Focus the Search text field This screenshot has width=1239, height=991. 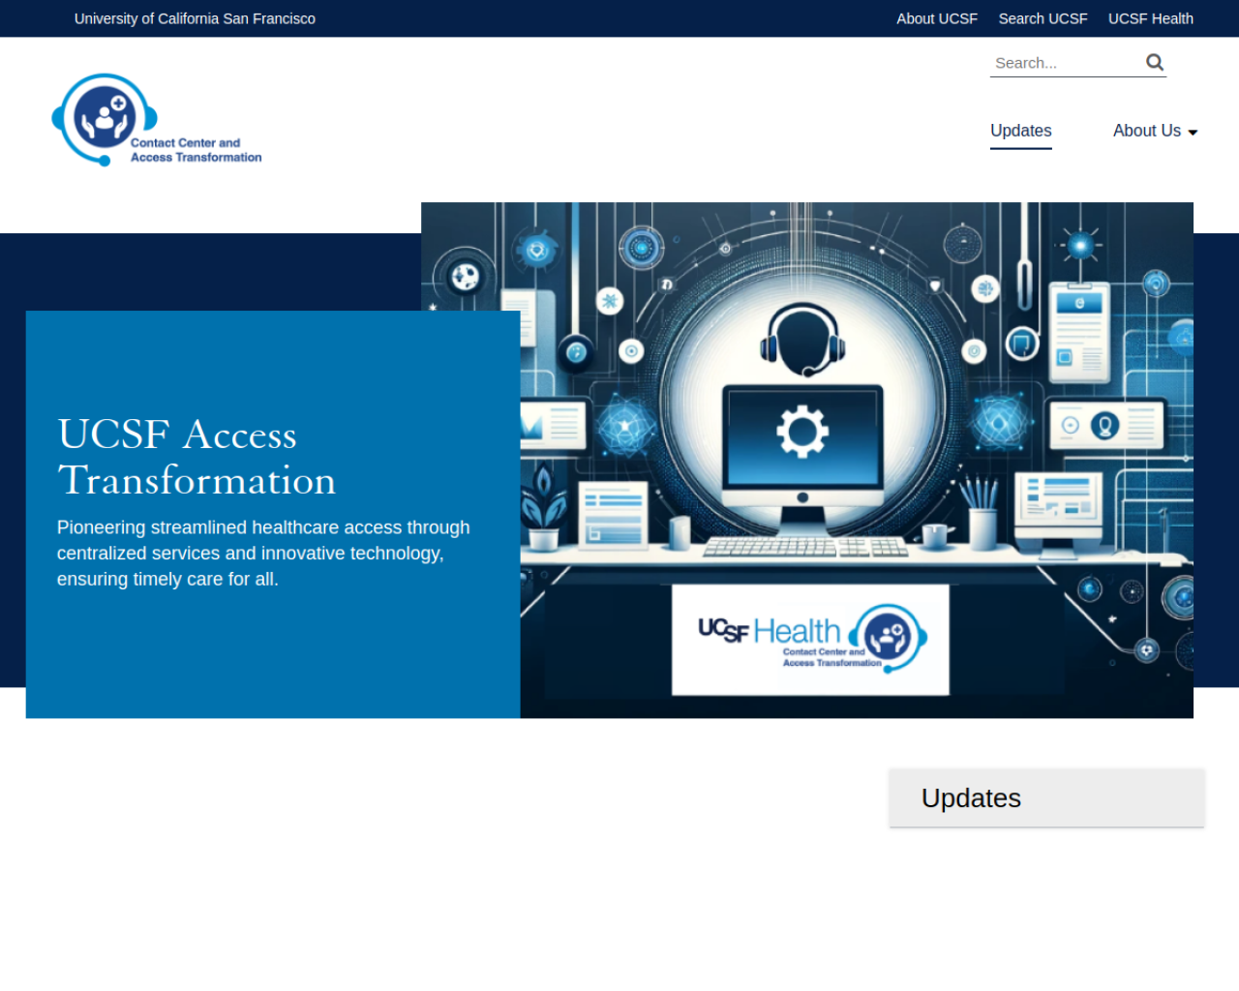1066,63
